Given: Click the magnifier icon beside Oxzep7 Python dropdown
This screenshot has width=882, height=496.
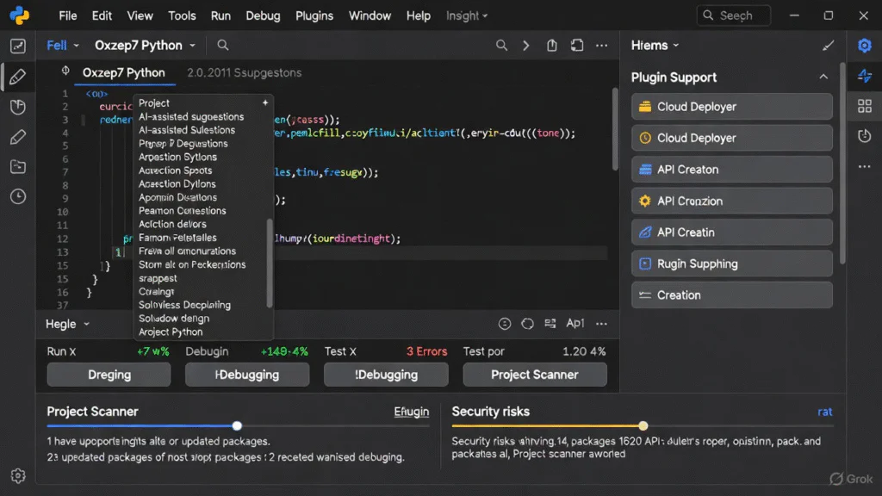Looking at the screenshot, I should pos(223,46).
